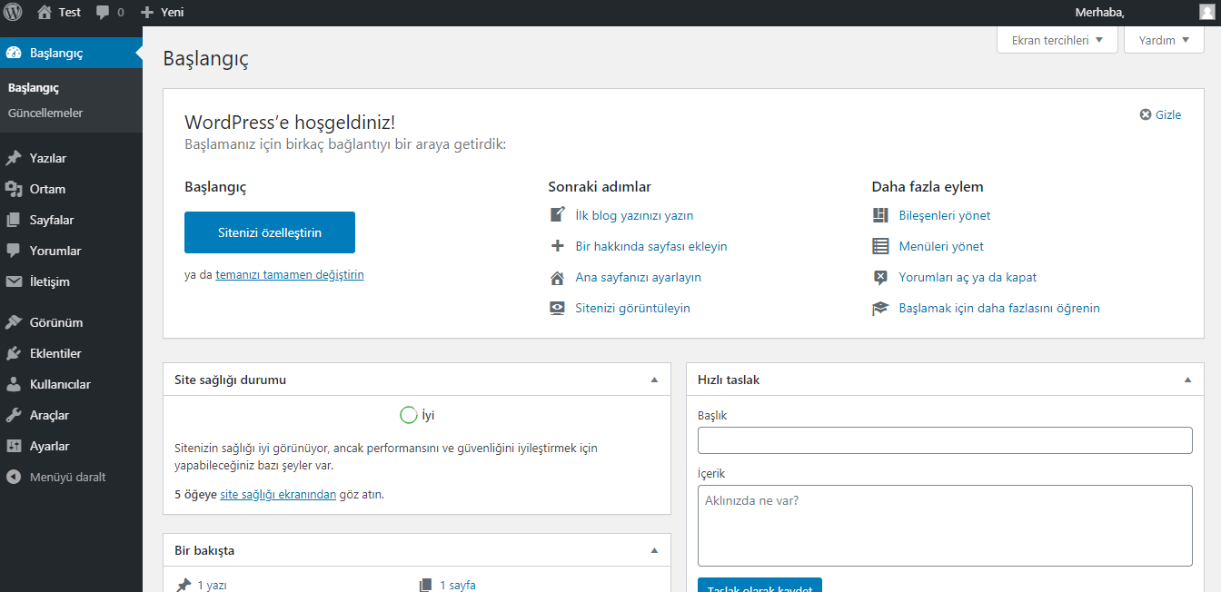
Task: Click the Görünüm brush icon
Action: click(14, 322)
